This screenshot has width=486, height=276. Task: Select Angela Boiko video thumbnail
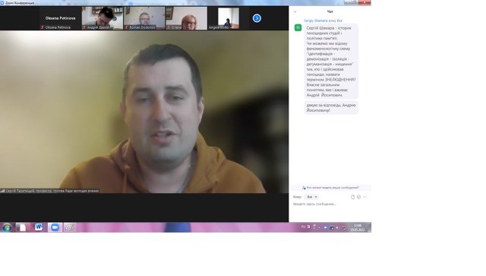tap(229, 18)
